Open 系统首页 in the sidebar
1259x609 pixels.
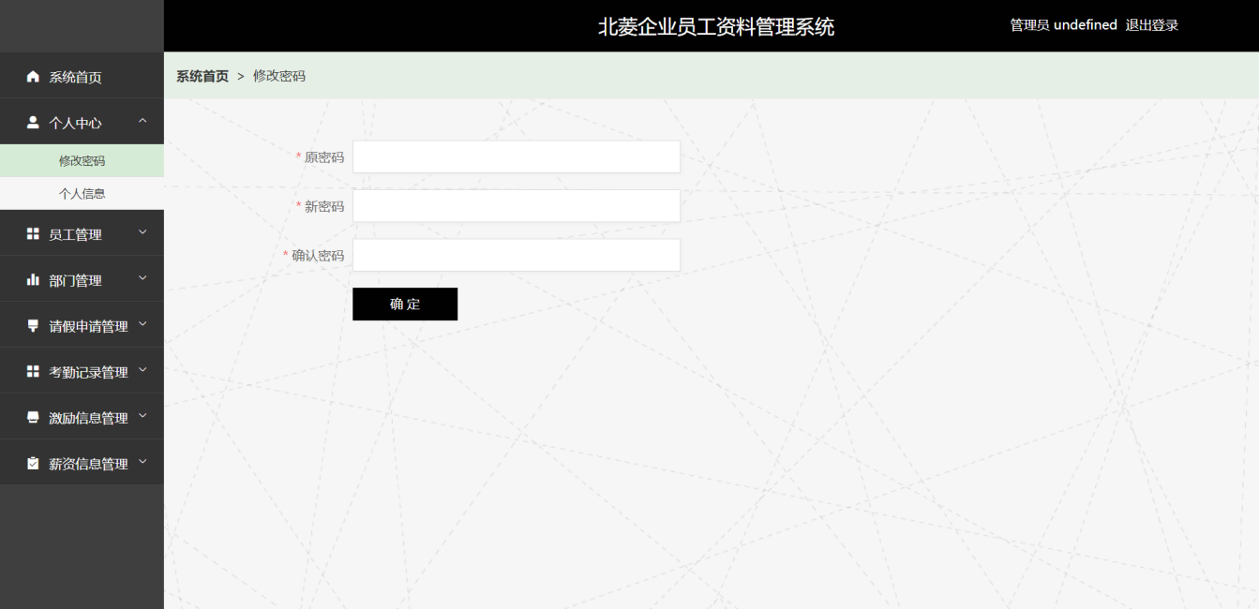tap(82, 77)
